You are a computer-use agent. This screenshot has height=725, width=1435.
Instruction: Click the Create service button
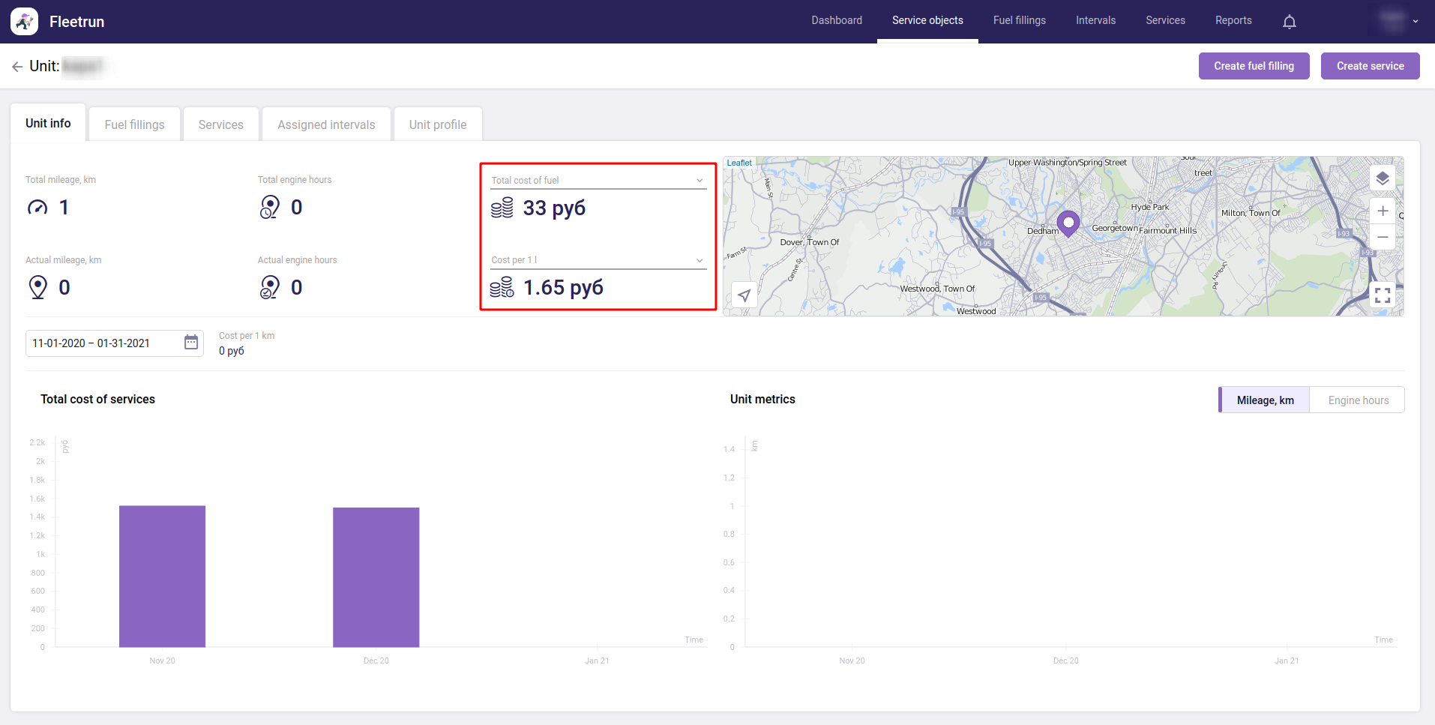(x=1370, y=66)
